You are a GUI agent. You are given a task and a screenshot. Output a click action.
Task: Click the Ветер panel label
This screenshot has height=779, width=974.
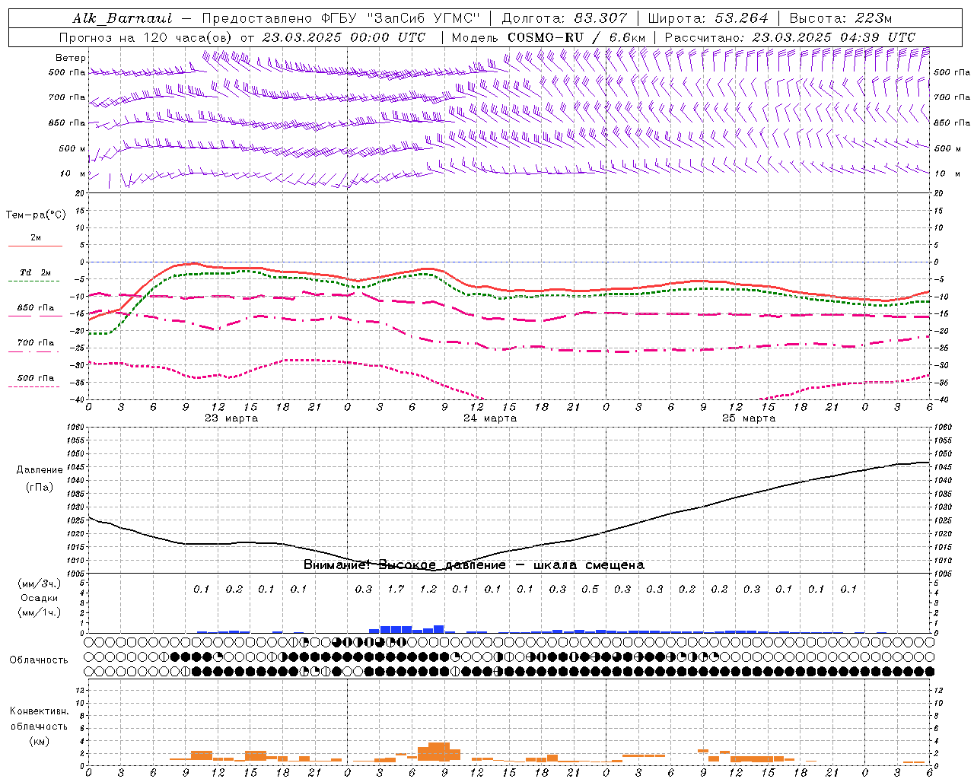click(x=71, y=58)
